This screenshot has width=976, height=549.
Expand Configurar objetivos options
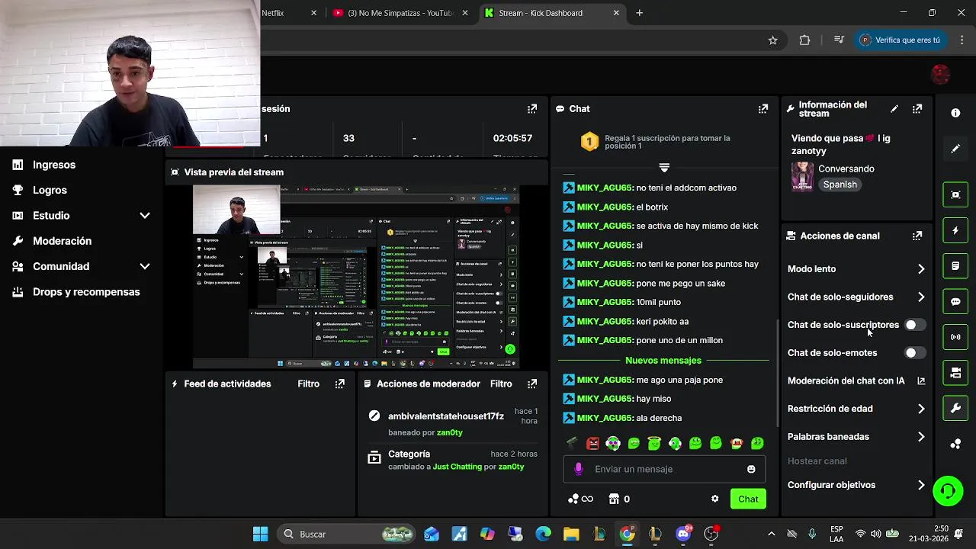pyautogui.click(x=921, y=485)
